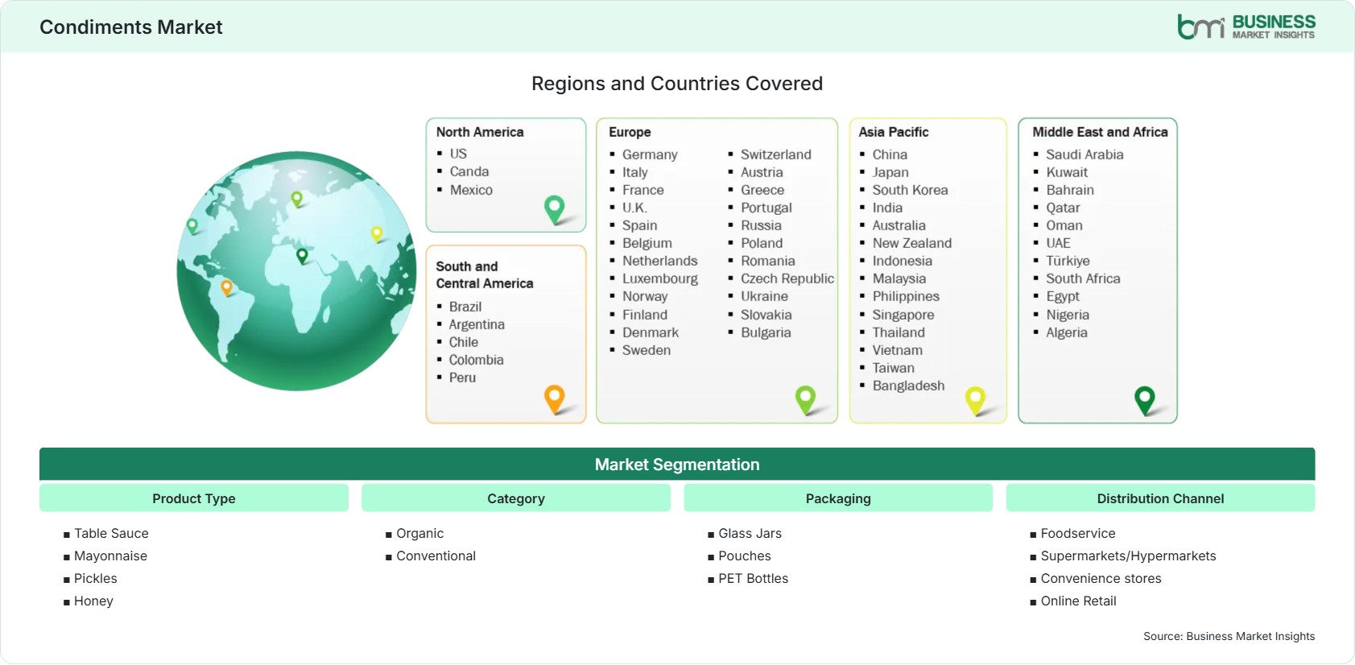
Task: Click Bangladesh in Asia Pacific list
Action: click(908, 386)
